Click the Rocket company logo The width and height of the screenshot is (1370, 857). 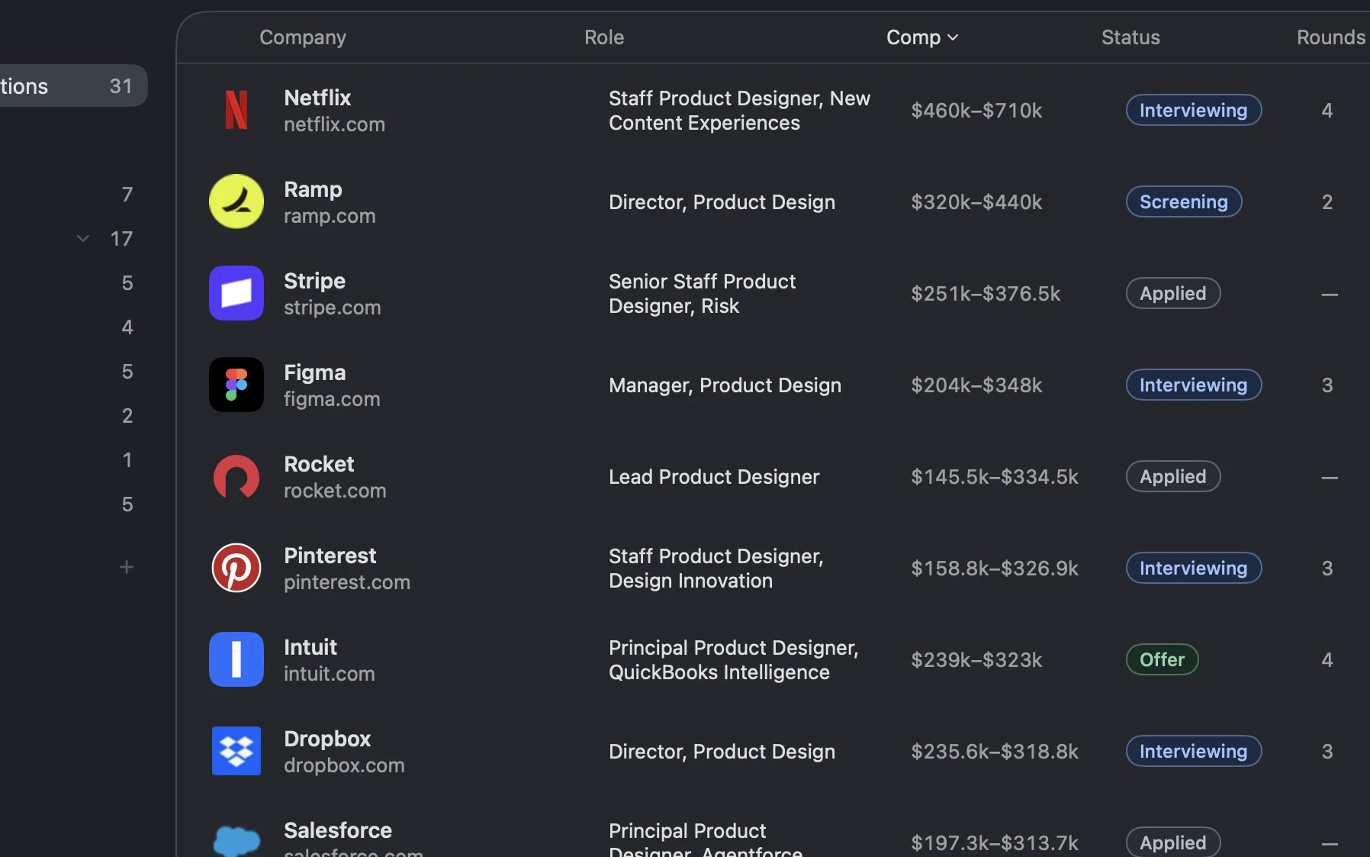236,476
